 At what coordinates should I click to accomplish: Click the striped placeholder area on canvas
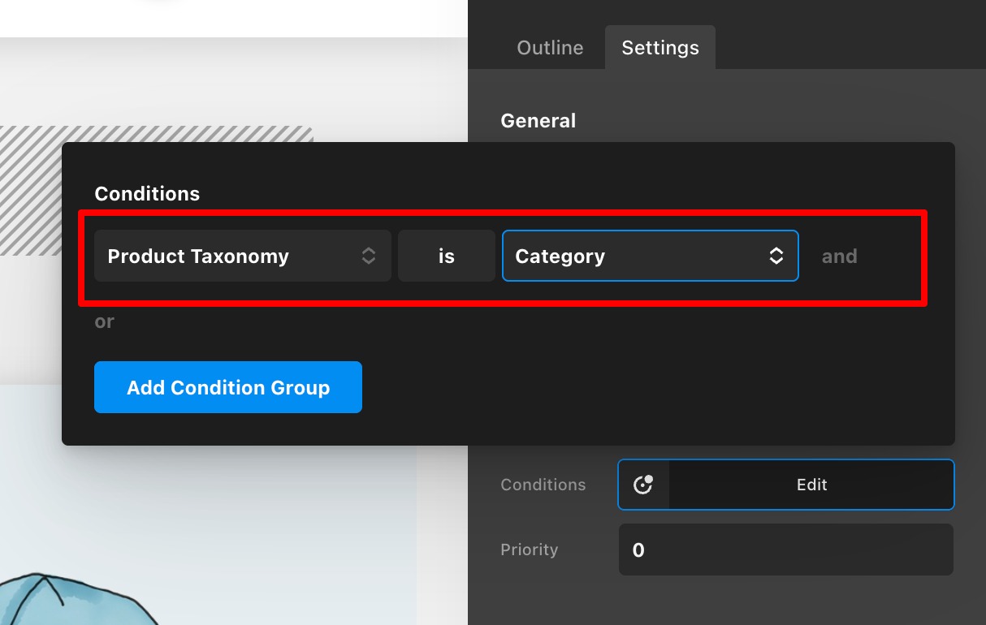click(162, 134)
